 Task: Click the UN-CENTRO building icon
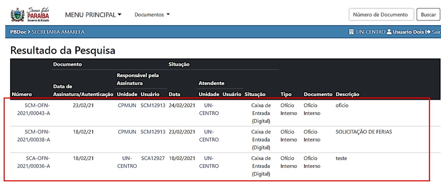pos(351,32)
